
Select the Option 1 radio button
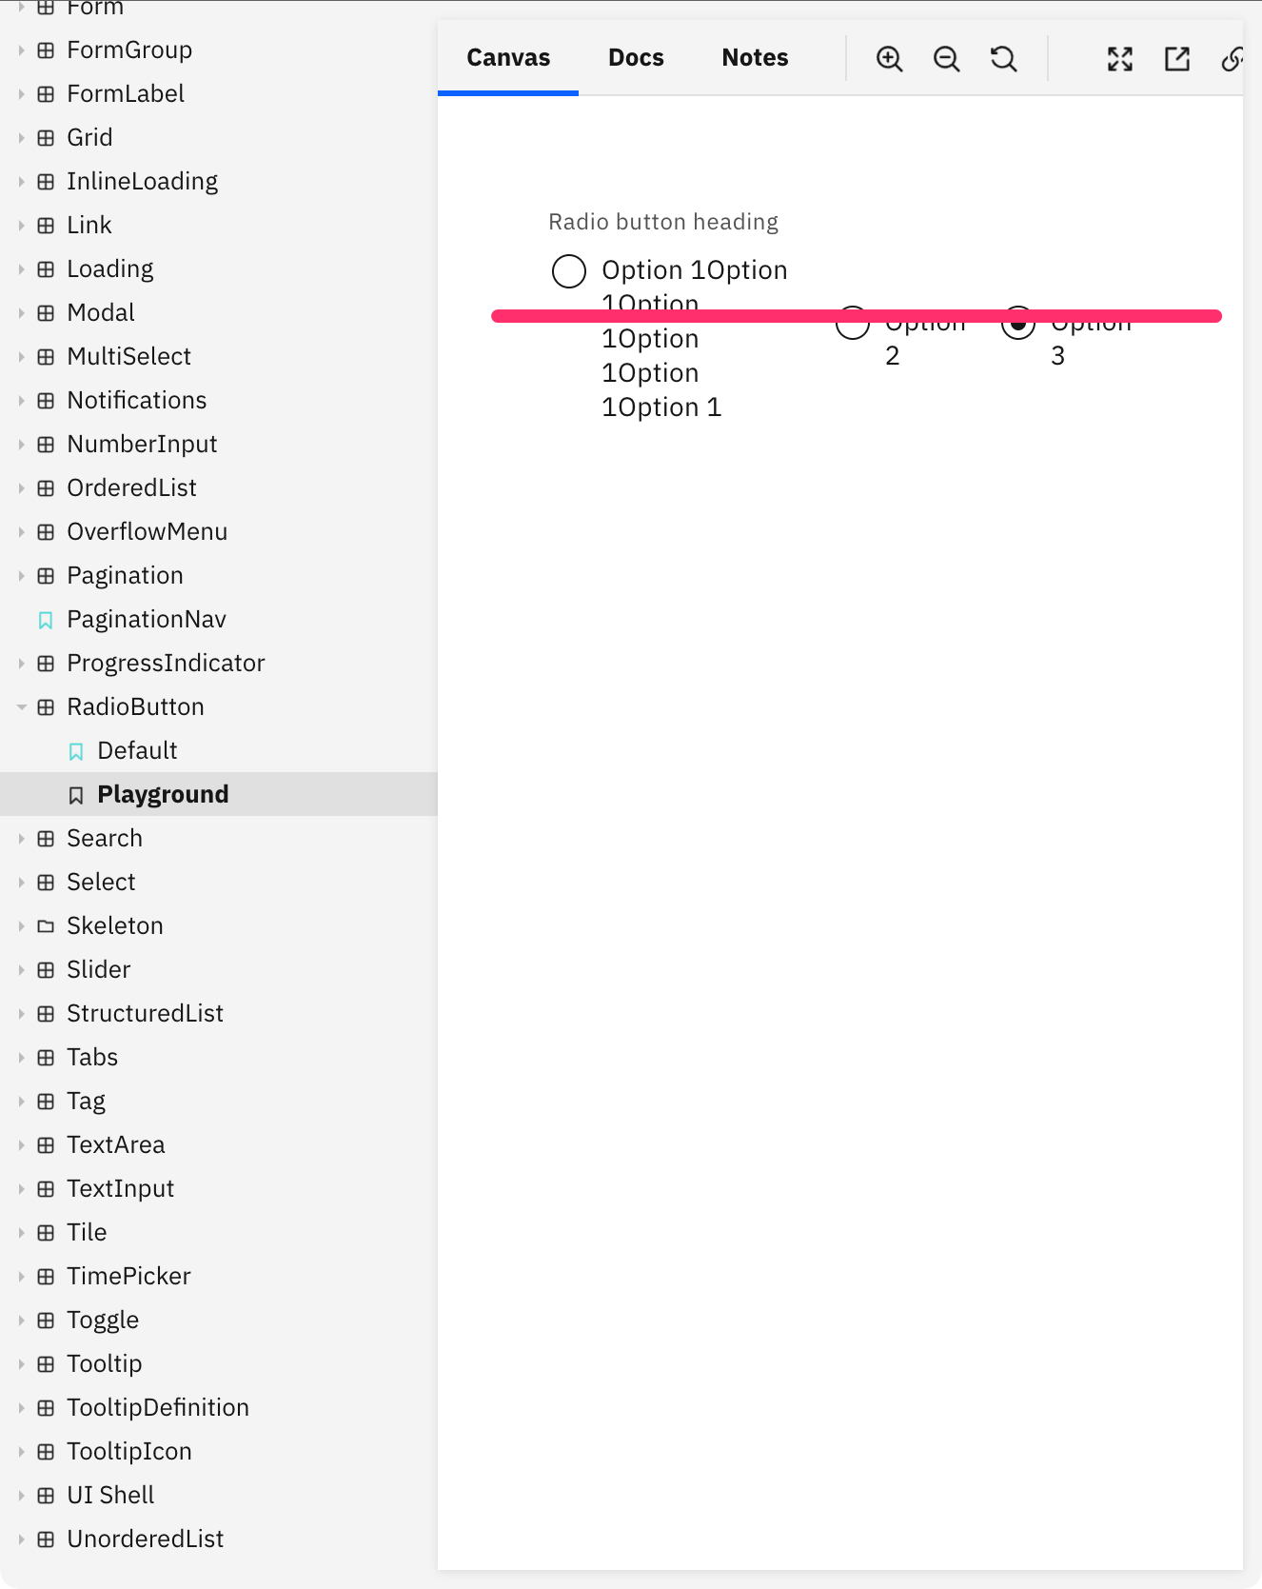568,270
